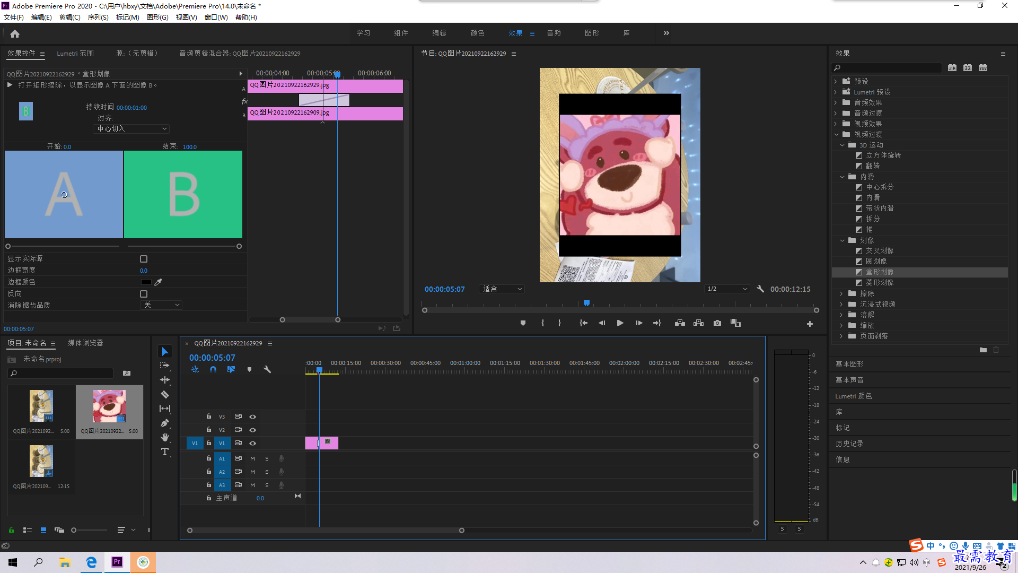Click the Extract button in Program monitor
This screenshot has height=573, width=1018.
[x=698, y=323]
